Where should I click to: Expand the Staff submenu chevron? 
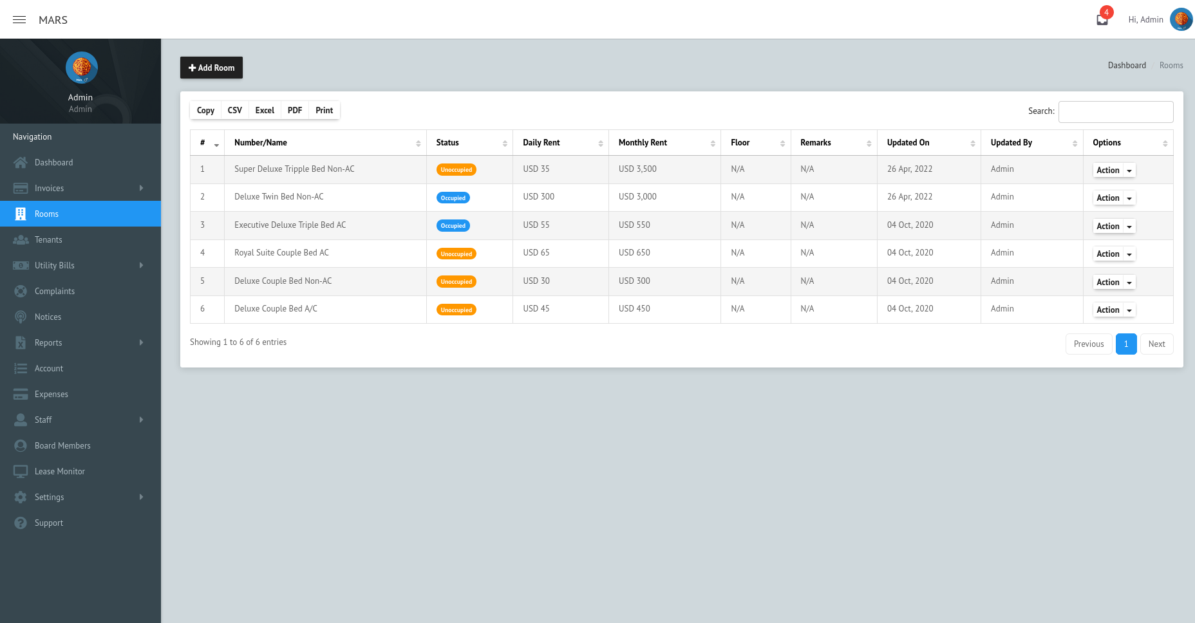point(142,420)
